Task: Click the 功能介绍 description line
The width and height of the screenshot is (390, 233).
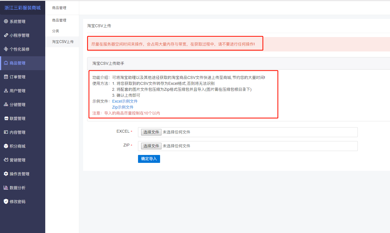Action: coord(179,77)
